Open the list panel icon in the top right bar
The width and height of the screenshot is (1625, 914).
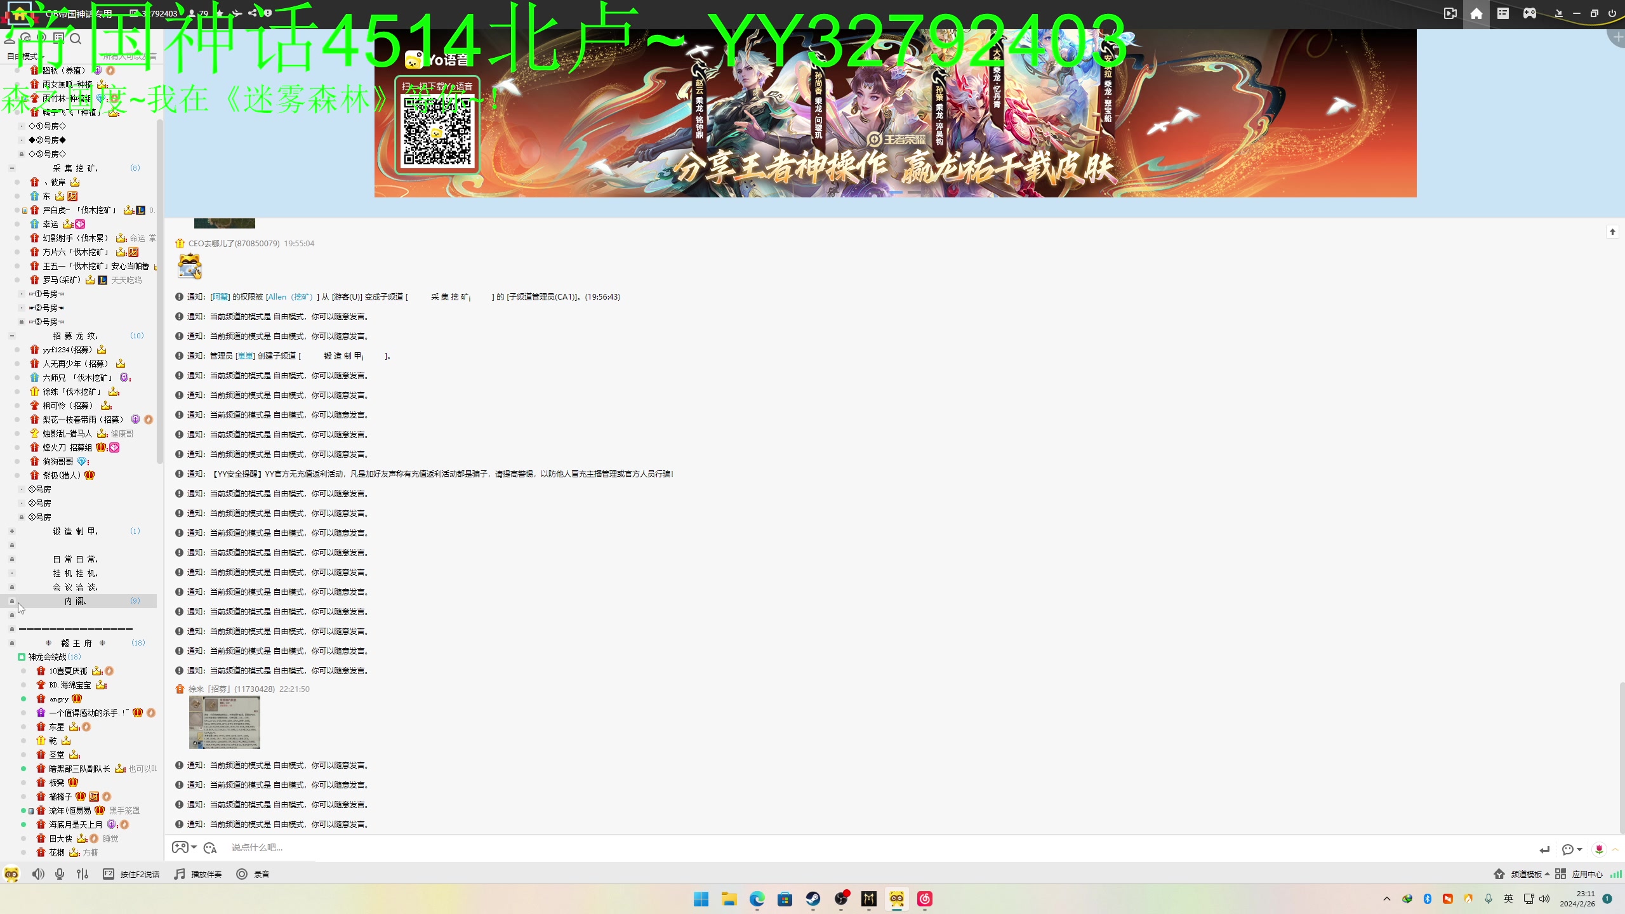point(1503,13)
